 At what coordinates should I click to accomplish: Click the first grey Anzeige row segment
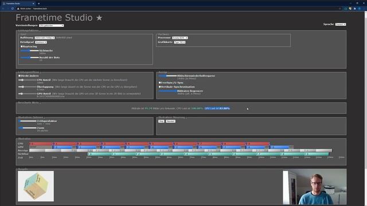click(x=37, y=150)
